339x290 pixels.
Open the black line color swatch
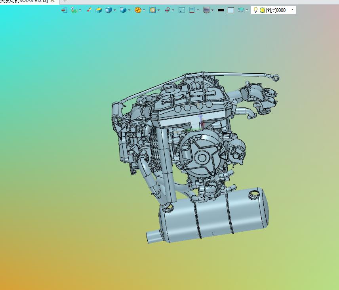[221, 10]
